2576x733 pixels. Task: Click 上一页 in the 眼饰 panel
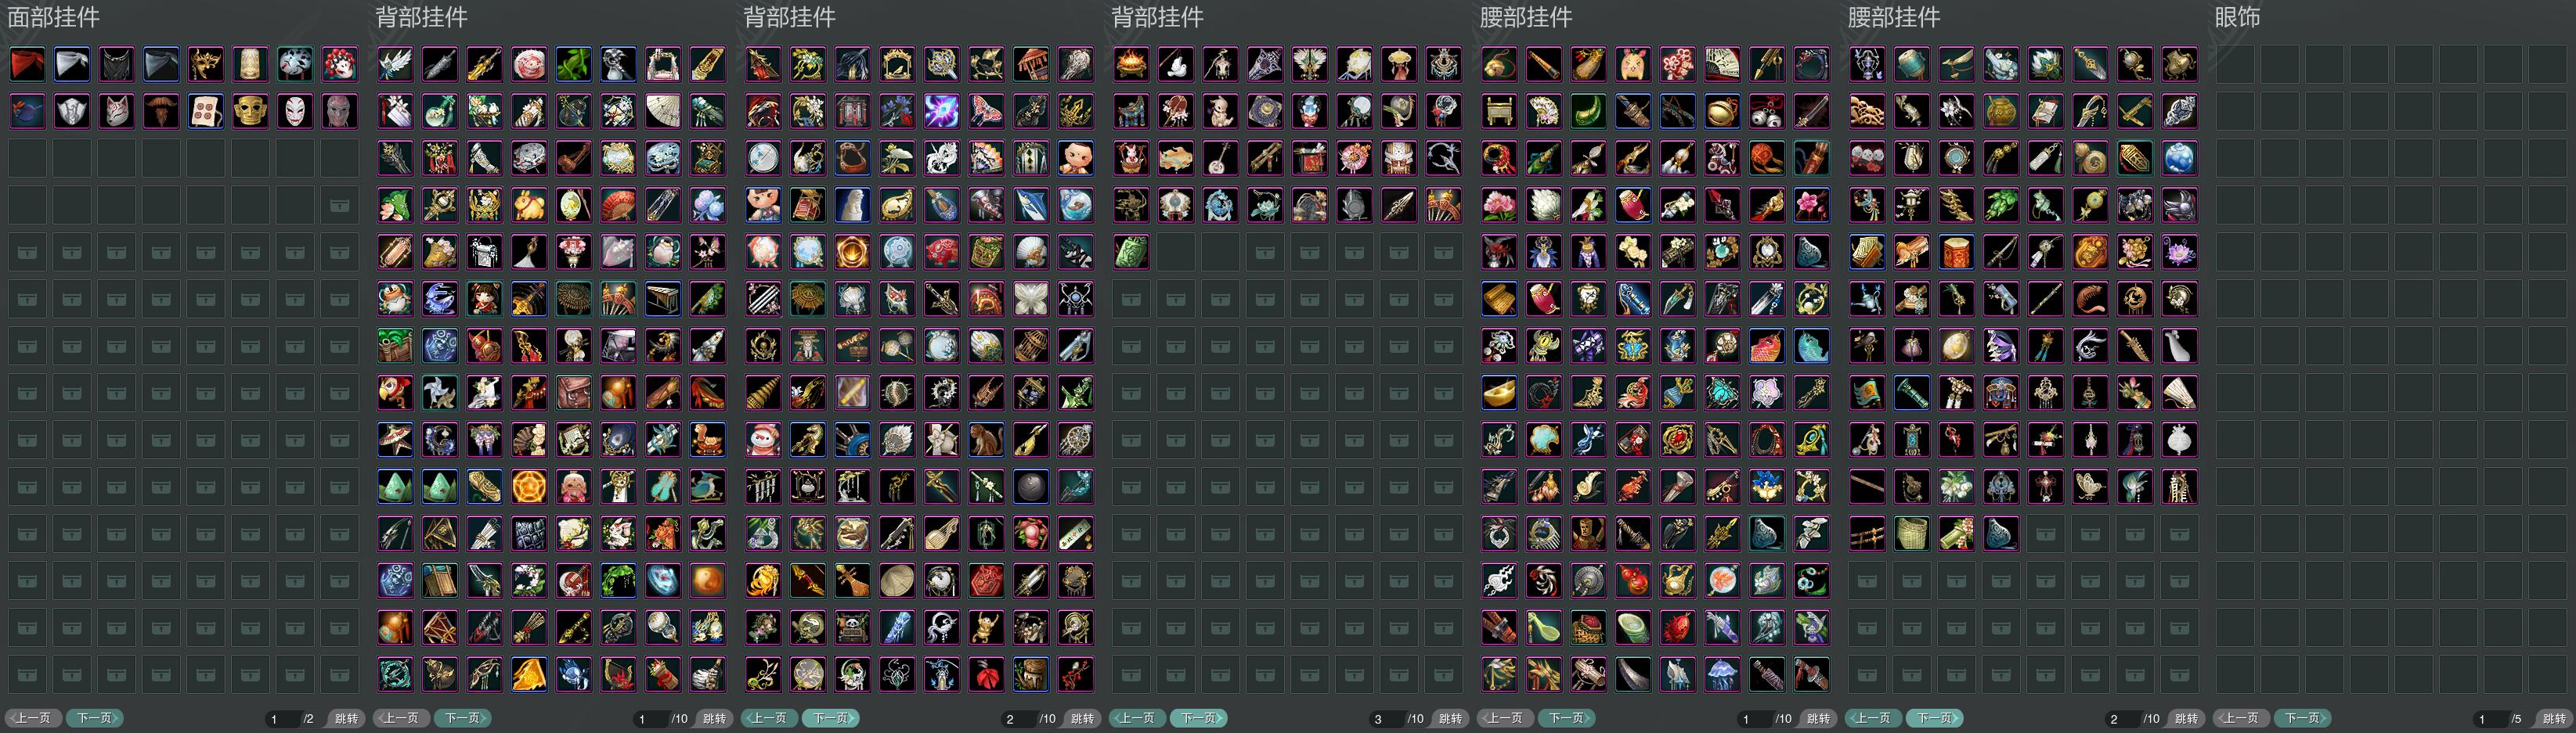click(x=2241, y=718)
